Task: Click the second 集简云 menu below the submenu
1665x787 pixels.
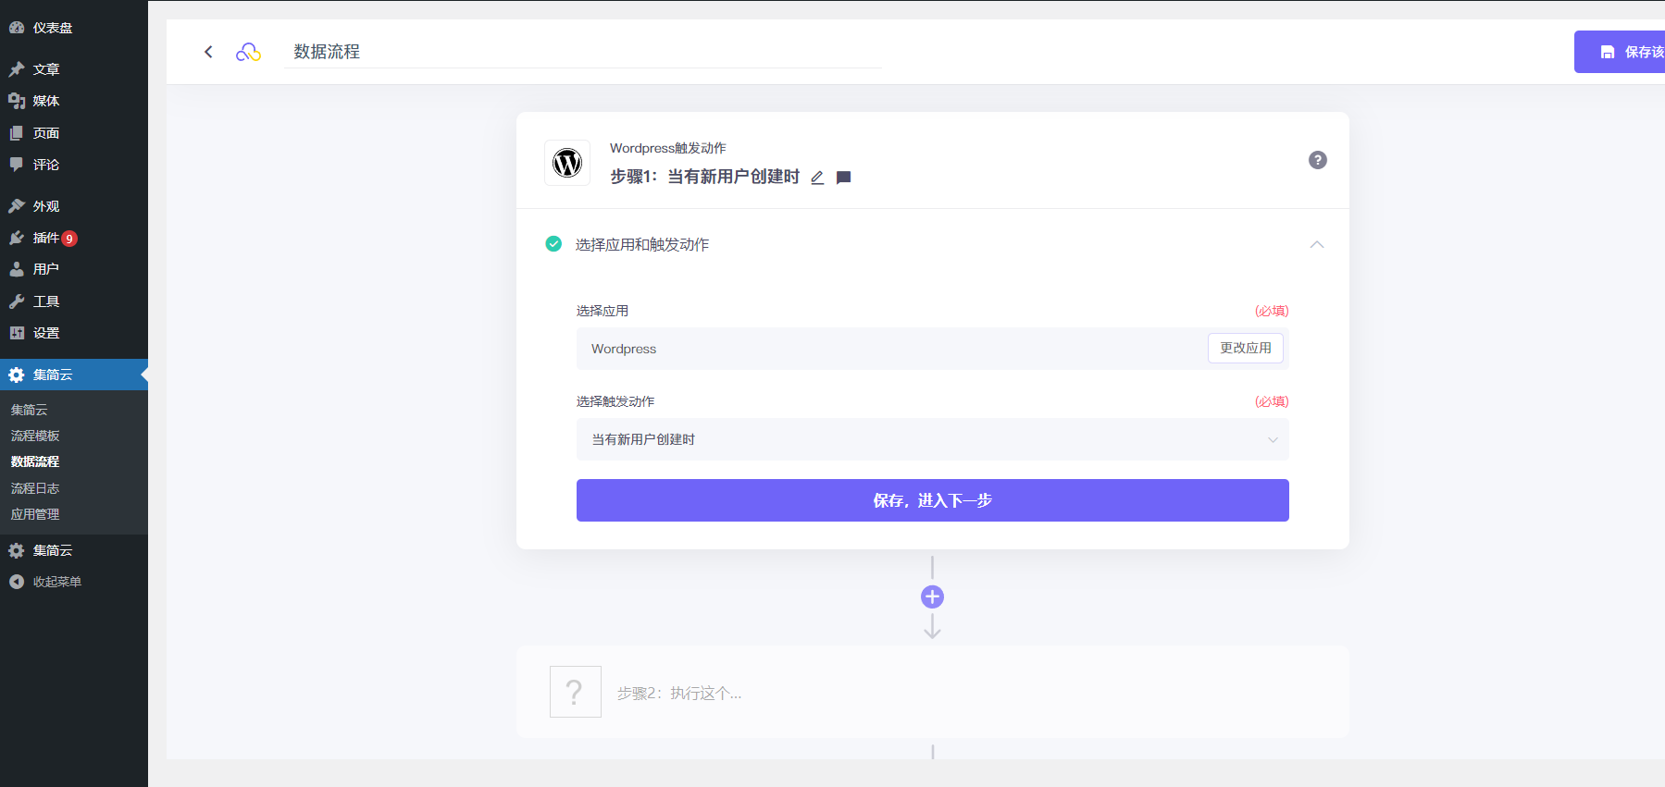Action: [x=74, y=550]
